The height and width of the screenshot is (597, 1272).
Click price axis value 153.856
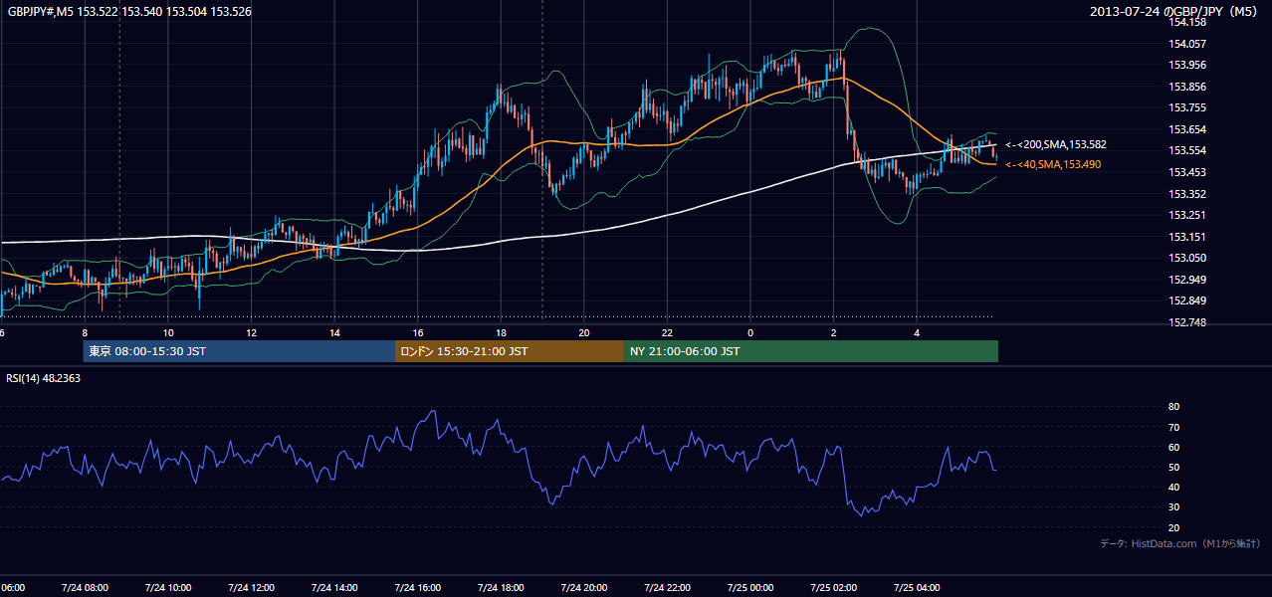pyautogui.click(x=1187, y=87)
